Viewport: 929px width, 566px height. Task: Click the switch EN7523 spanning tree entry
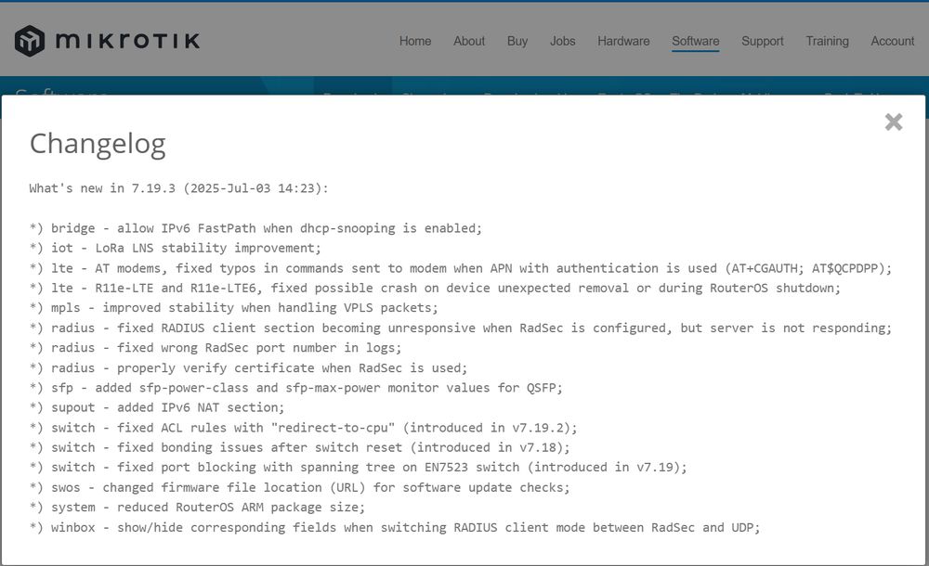pyautogui.click(x=359, y=467)
